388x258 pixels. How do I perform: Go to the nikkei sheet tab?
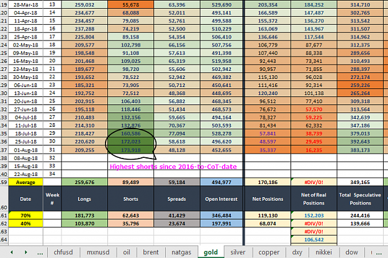(x=323, y=252)
